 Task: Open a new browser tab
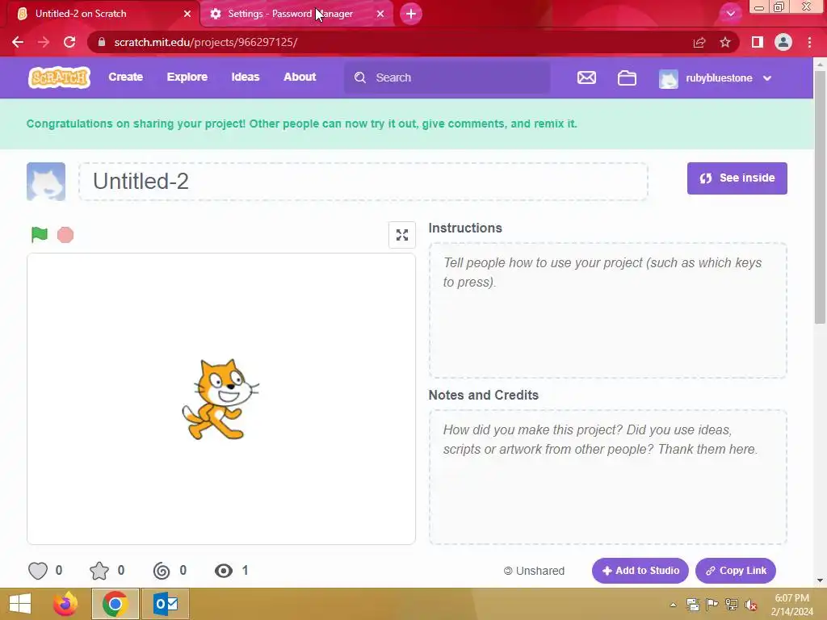[x=411, y=14]
